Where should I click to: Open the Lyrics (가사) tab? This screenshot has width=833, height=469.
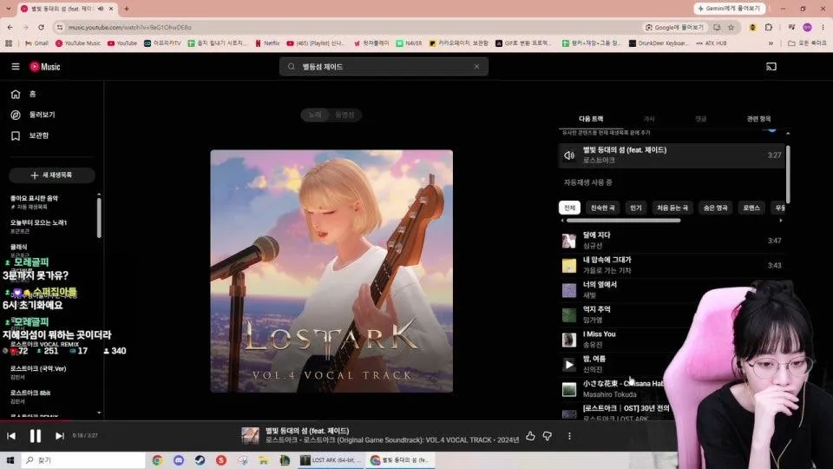pyautogui.click(x=649, y=119)
